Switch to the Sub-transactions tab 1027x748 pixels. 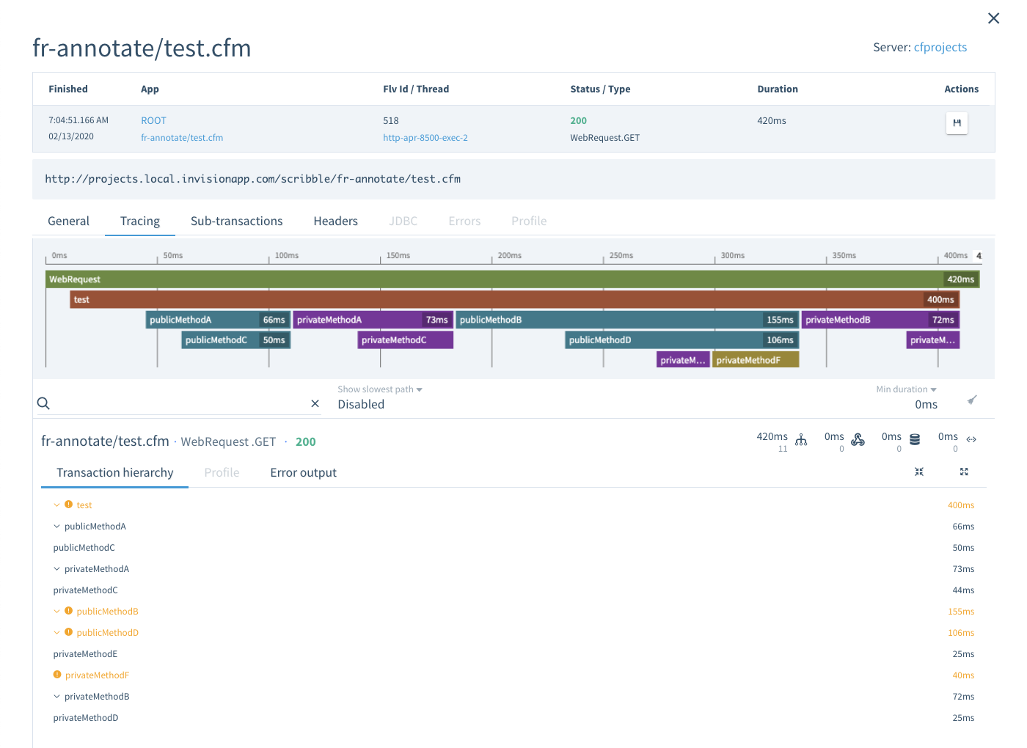coord(236,221)
